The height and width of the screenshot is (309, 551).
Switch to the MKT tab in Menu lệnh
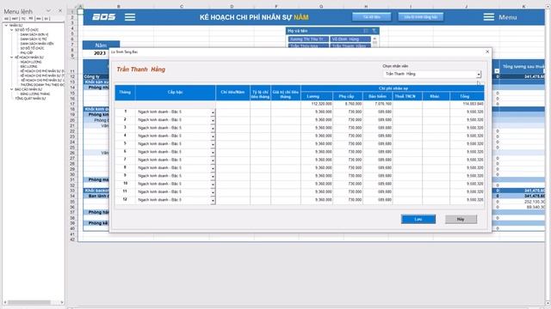coord(15,19)
